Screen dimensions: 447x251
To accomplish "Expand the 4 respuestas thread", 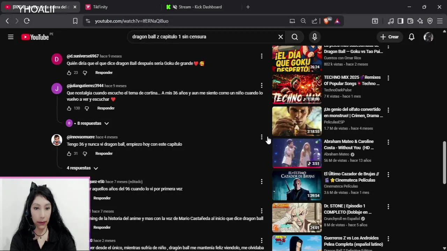I will pos(82,168).
